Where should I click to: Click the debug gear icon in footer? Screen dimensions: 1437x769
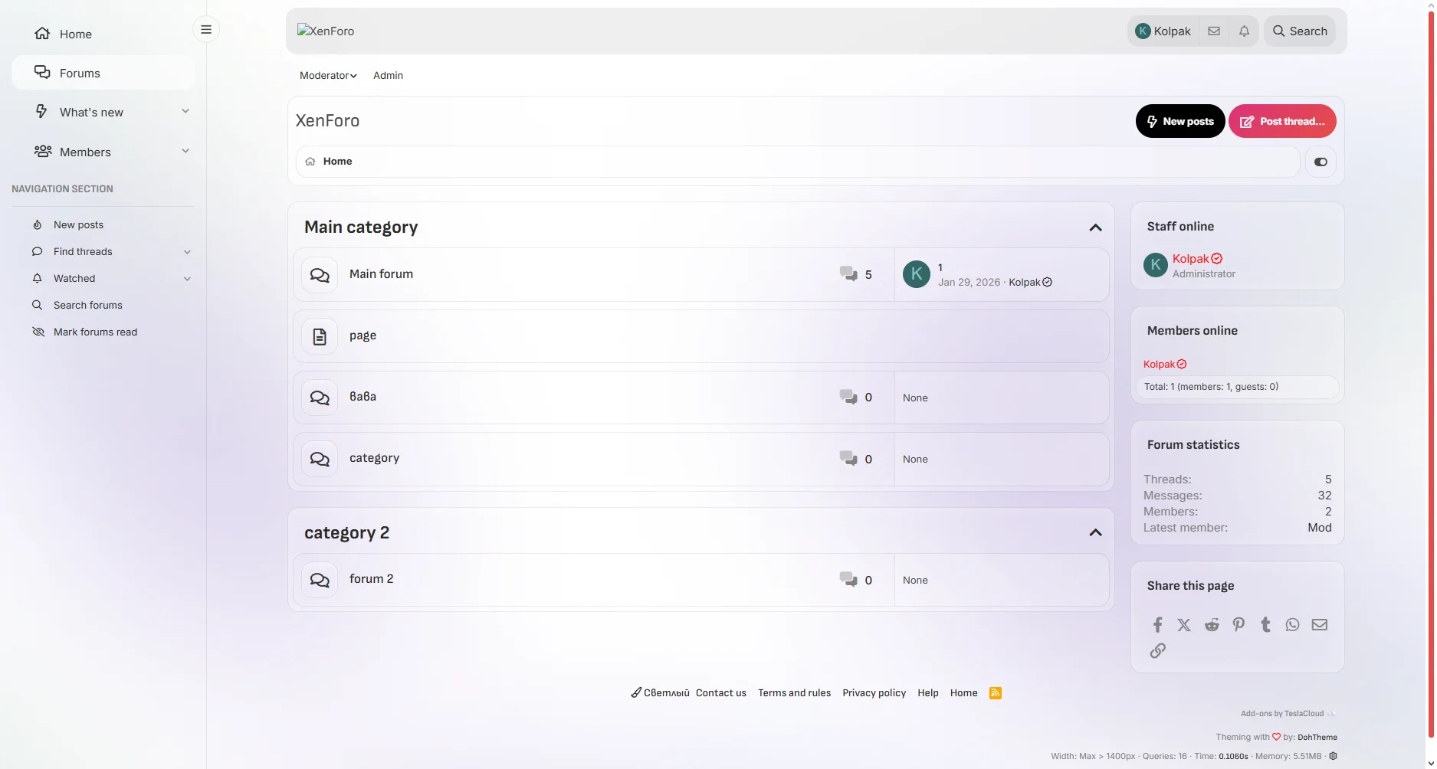point(1334,756)
